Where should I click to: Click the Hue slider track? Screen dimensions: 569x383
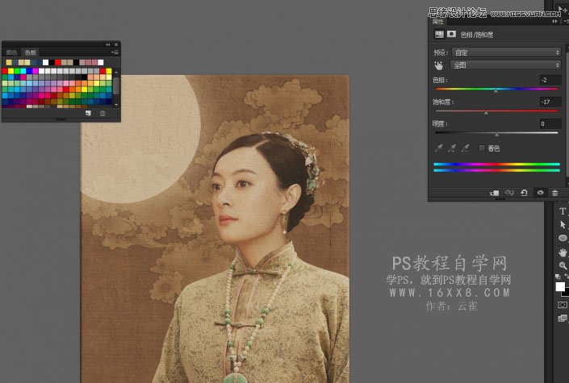pos(496,89)
